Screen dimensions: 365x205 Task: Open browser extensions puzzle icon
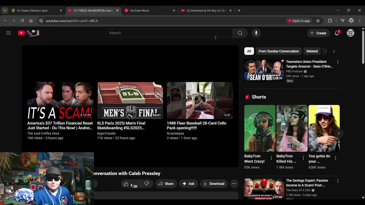(330, 21)
